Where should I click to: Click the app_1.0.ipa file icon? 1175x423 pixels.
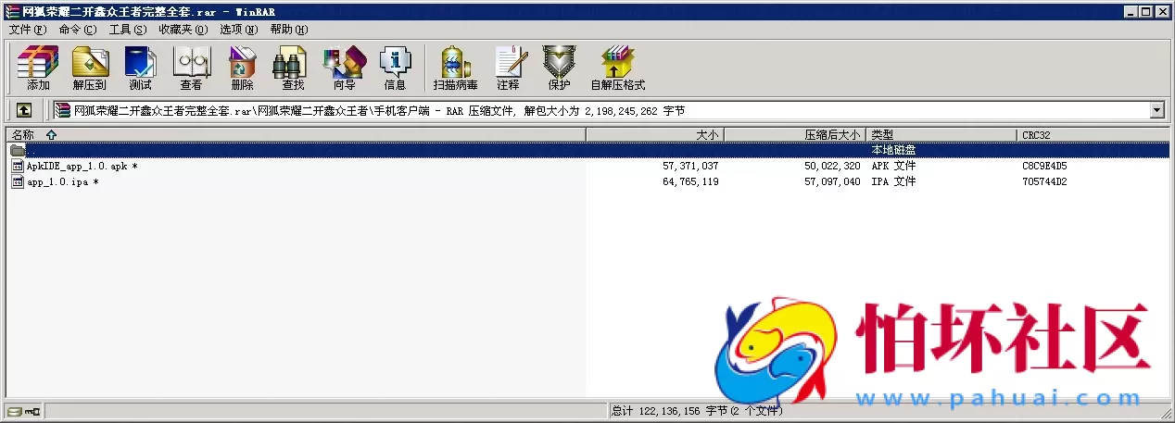(18, 181)
